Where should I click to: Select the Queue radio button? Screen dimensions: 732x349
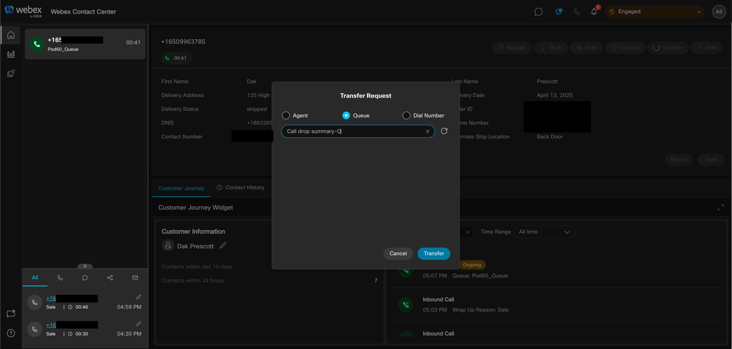pyautogui.click(x=346, y=116)
